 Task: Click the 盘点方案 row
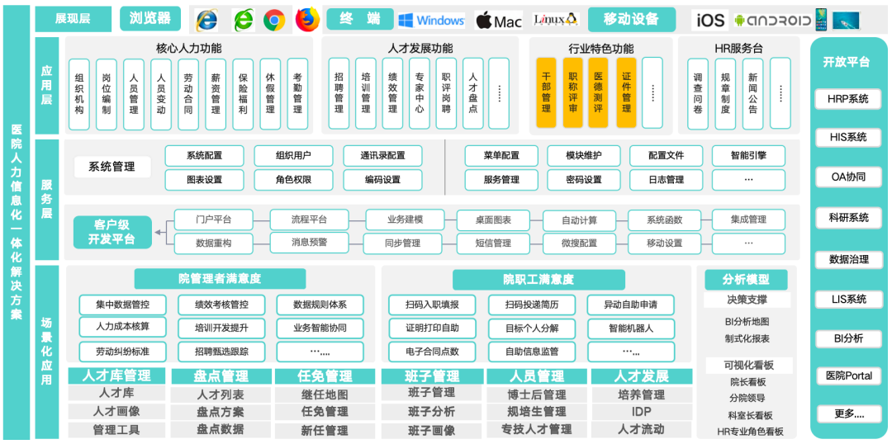point(221,412)
